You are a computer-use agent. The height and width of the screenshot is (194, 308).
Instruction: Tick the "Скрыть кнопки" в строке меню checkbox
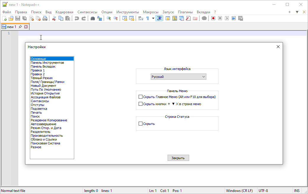point(141,104)
